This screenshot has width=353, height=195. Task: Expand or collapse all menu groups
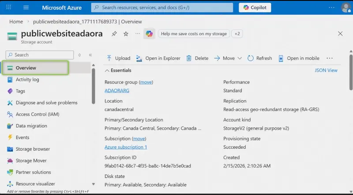click(79, 55)
